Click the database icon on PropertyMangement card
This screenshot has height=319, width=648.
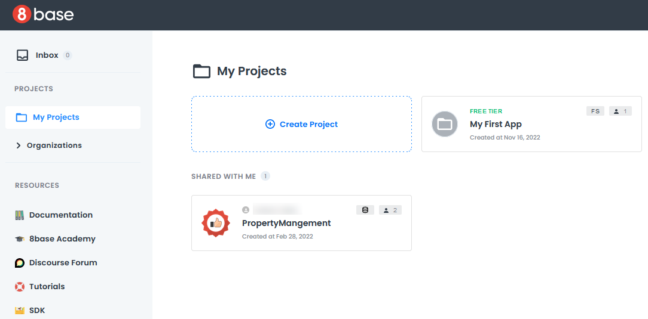(x=365, y=210)
